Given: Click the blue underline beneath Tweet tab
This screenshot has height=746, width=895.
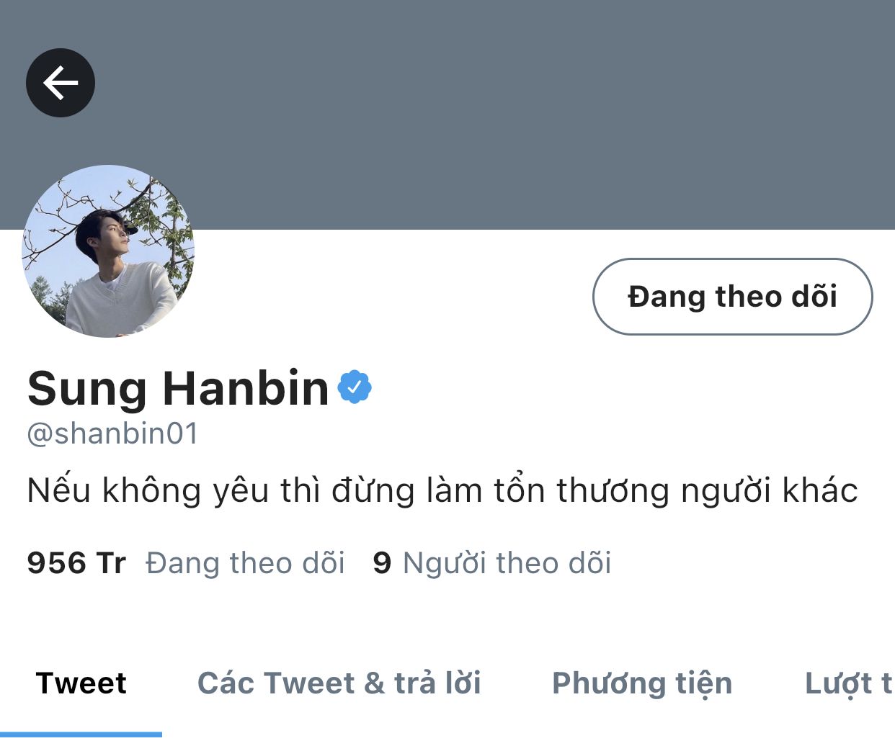Looking at the screenshot, I should [81, 734].
